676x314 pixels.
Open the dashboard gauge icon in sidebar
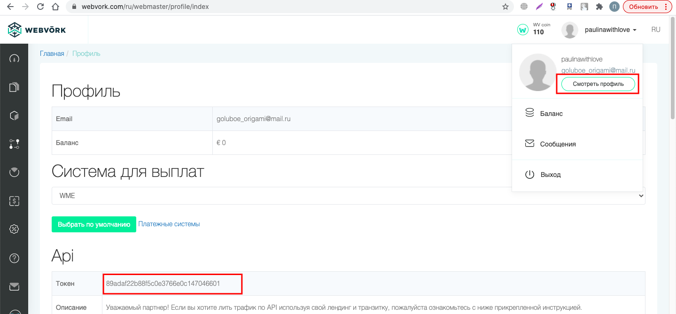[x=14, y=59]
